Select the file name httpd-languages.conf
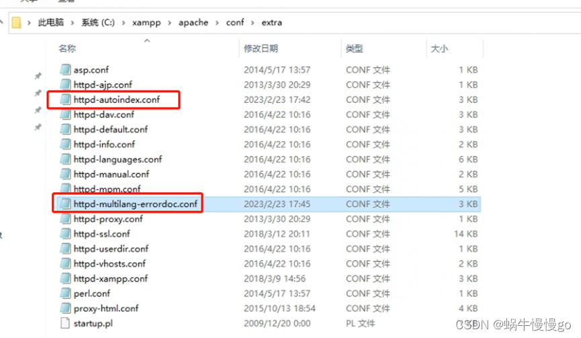The image size is (581, 338). pyautogui.click(x=118, y=159)
